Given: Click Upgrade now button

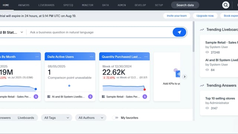Looking at the screenshot, I should click(205, 16).
